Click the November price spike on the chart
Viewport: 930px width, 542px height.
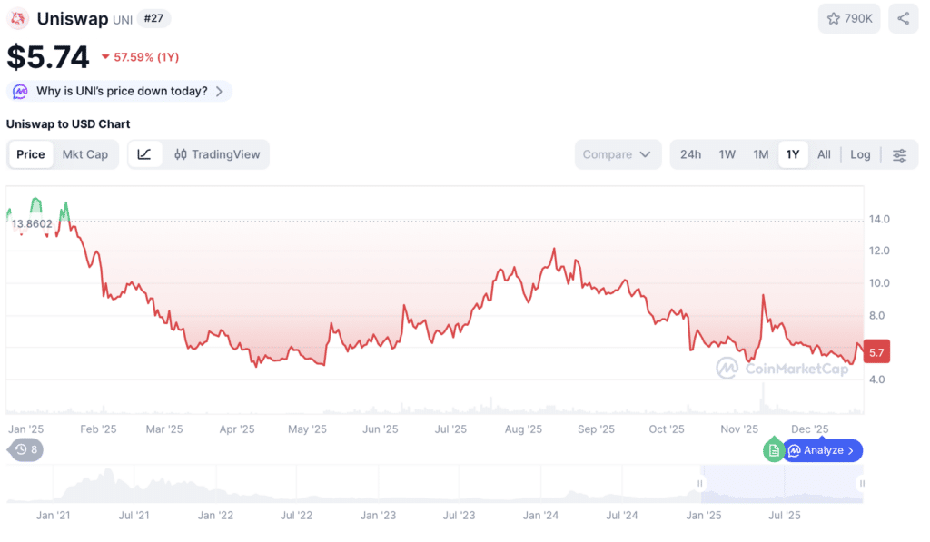[x=763, y=295]
